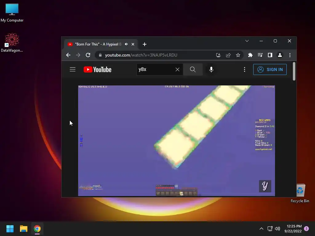The image size is (315, 236).
Task: Click the forward navigation arrow
Action: 78,55
